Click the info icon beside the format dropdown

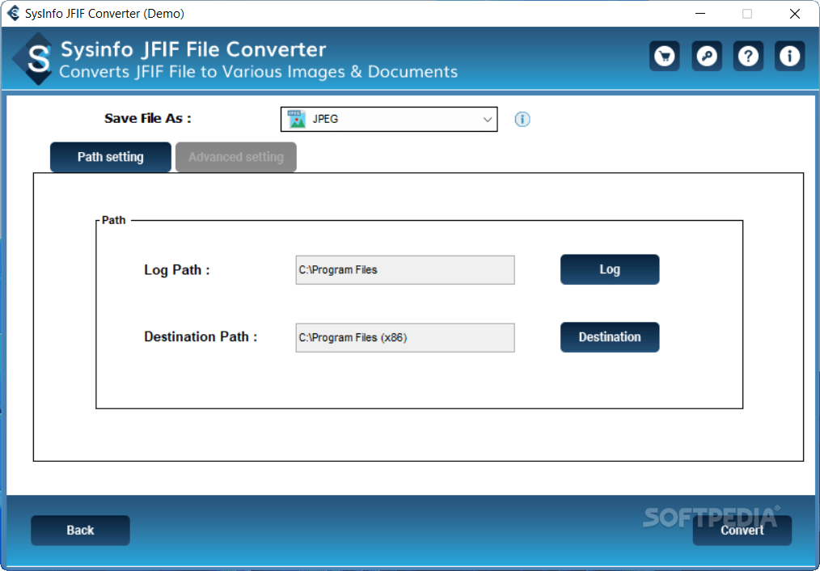coord(522,119)
